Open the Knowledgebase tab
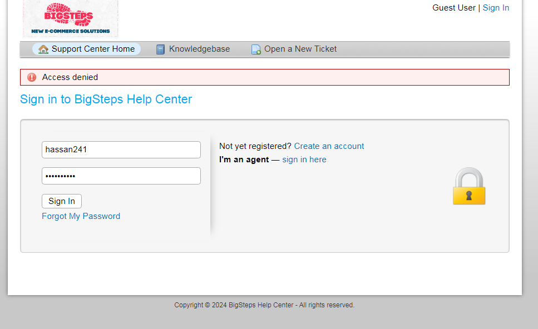 193,49
